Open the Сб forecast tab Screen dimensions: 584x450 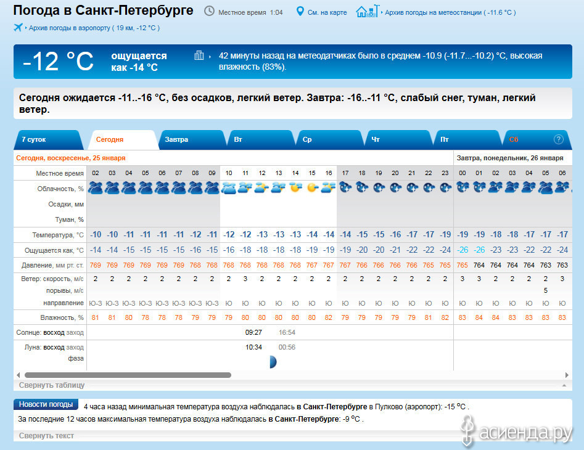pos(514,139)
